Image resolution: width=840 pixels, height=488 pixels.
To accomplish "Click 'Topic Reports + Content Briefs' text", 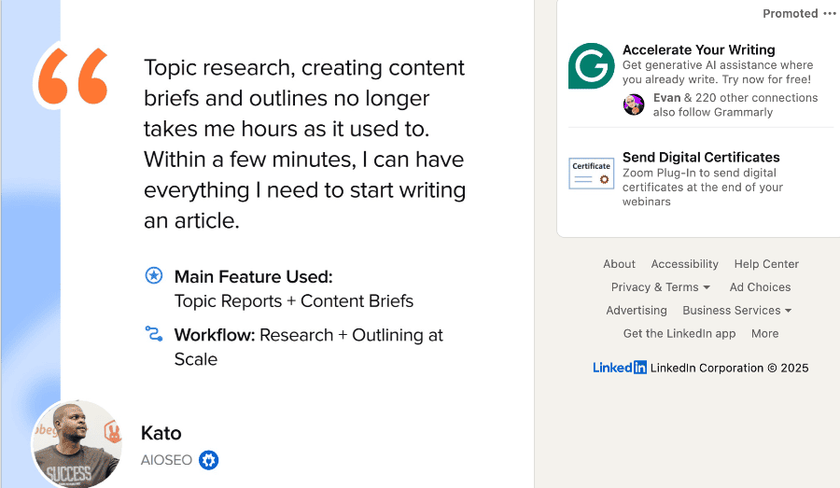I will [294, 300].
